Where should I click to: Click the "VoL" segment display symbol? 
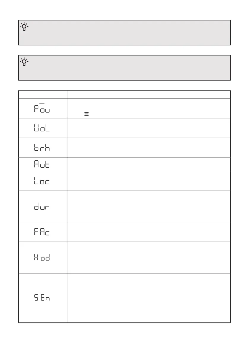coord(42,128)
